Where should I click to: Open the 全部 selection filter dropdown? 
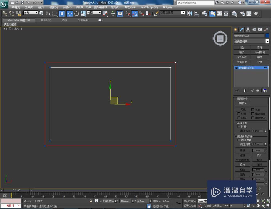36,12
